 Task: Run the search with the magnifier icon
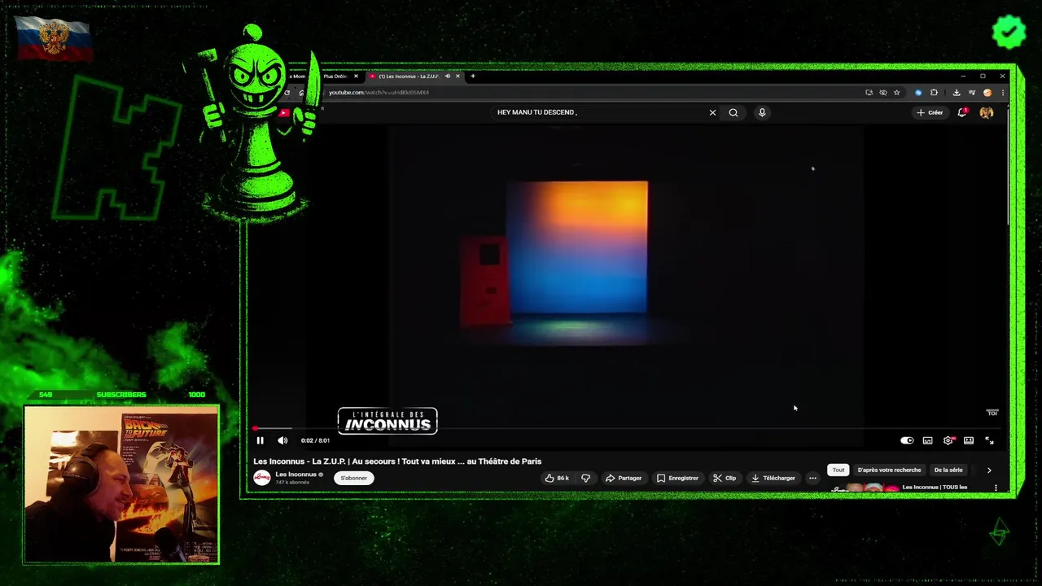[x=733, y=112]
